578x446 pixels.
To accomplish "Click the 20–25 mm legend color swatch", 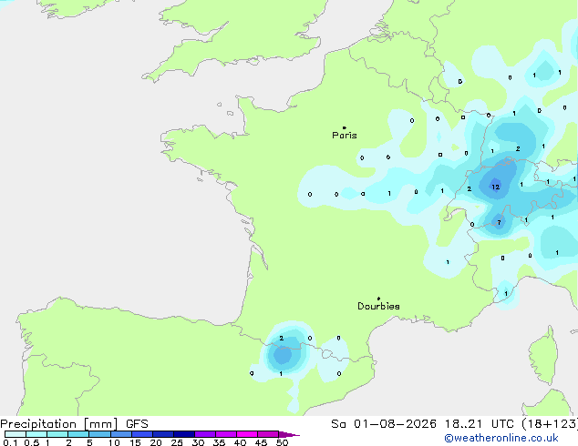I will (x=163, y=434).
